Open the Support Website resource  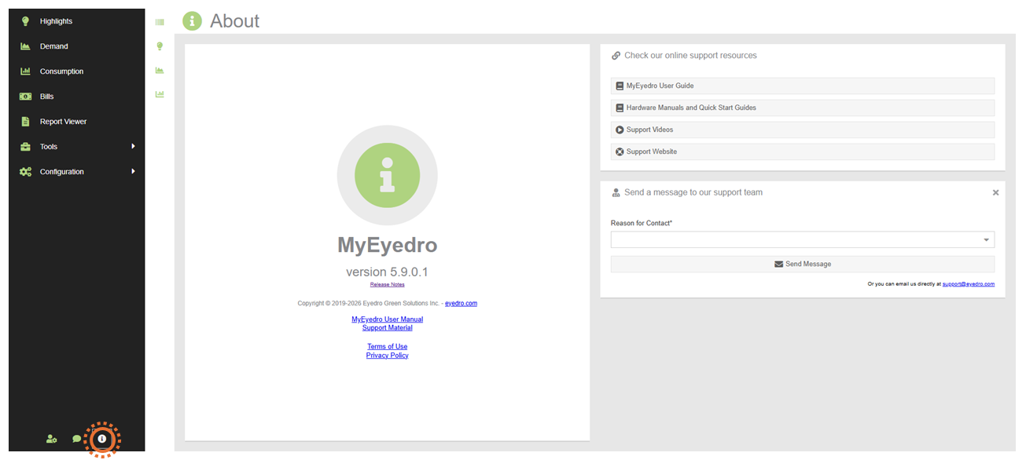tap(803, 152)
